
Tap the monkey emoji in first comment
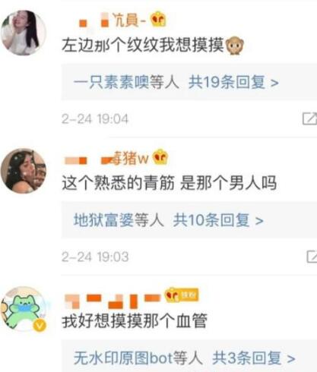(x=234, y=46)
